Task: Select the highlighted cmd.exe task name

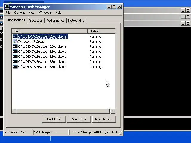Action: pyautogui.click(x=42, y=36)
